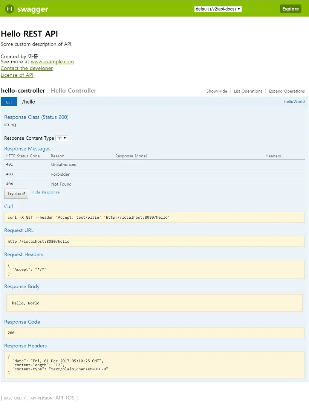Select Expand Operations
This screenshot has height=411, width=309.
click(287, 91)
